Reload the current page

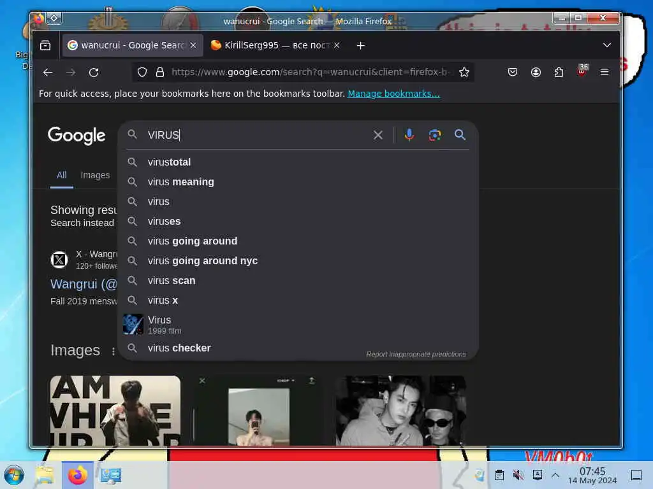click(94, 73)
